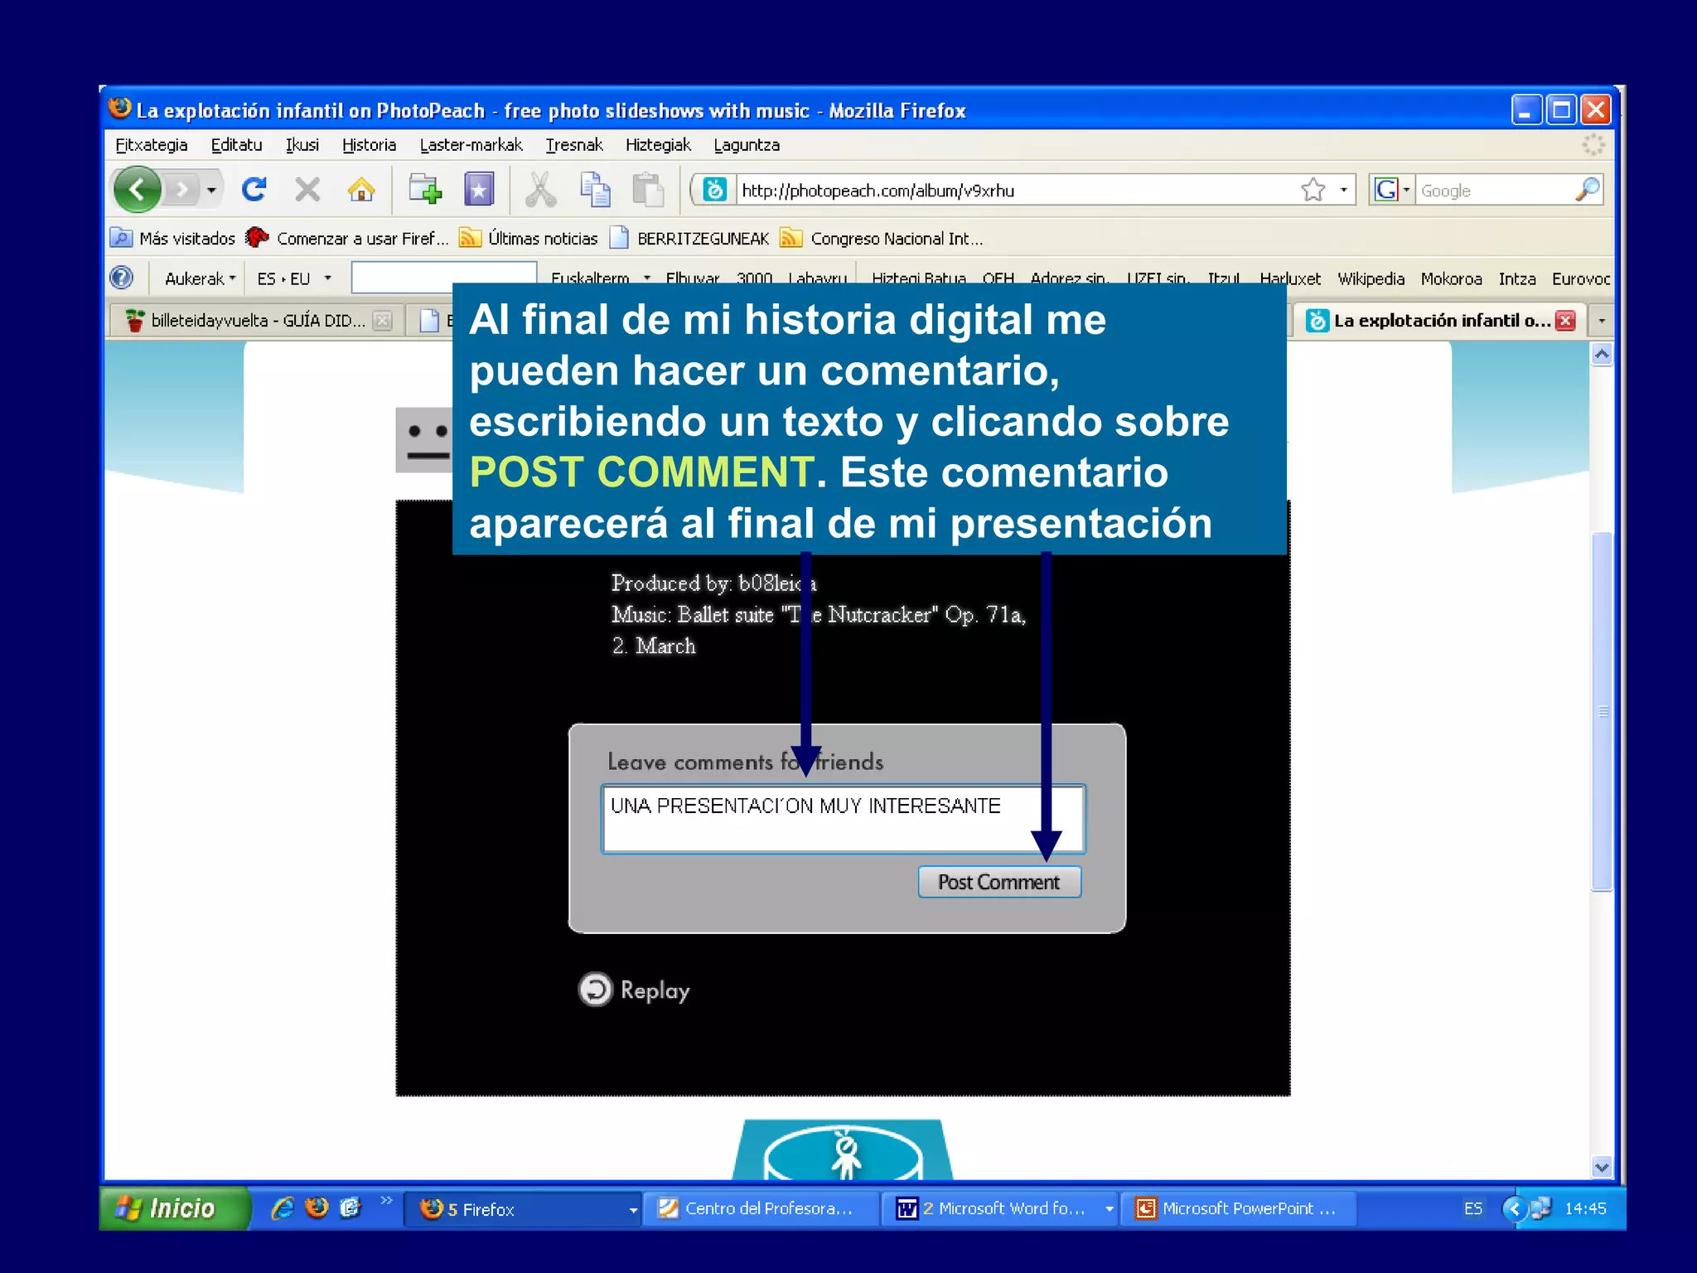Screen dimensions: 1697x1273
Task: Click the vertical scrollbar thumb
Action: pos(1602,711)
